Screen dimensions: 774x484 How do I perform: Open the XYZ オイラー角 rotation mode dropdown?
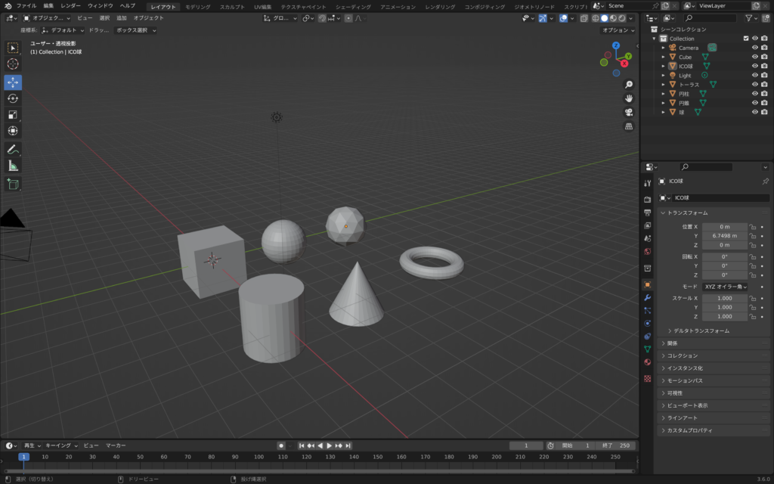pos(725,287)
